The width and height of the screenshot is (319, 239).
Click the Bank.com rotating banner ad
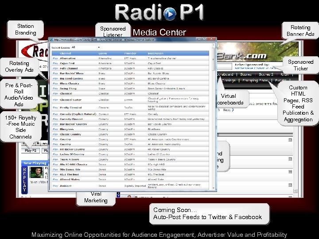257,51
